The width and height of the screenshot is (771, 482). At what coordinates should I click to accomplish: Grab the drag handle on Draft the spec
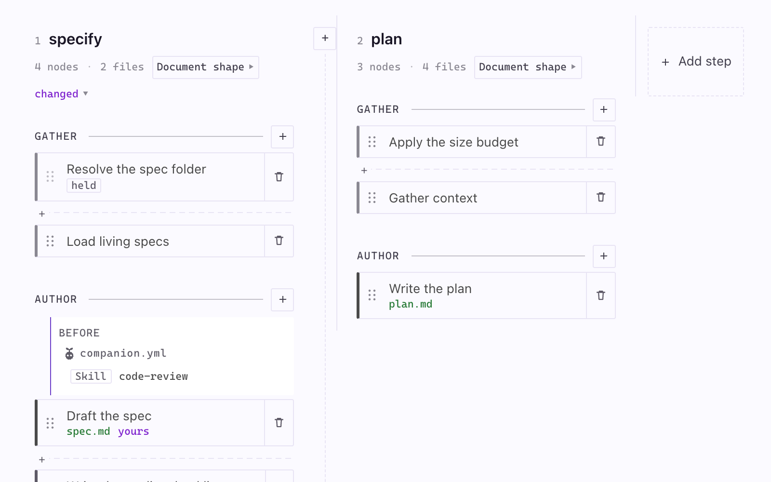[50, 423]
